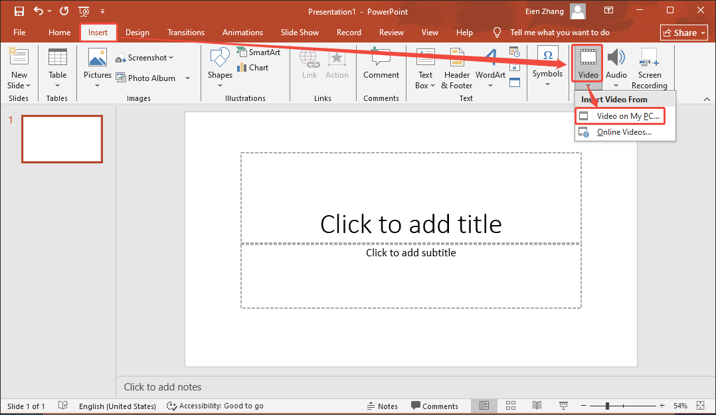Insert a SmartArt graphic
716x415 pixels.
(x=259, y=52)
